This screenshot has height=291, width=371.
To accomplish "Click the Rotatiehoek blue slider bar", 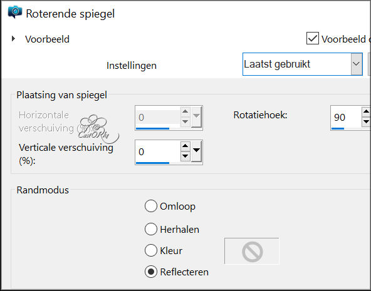I will tap(338, 128).
